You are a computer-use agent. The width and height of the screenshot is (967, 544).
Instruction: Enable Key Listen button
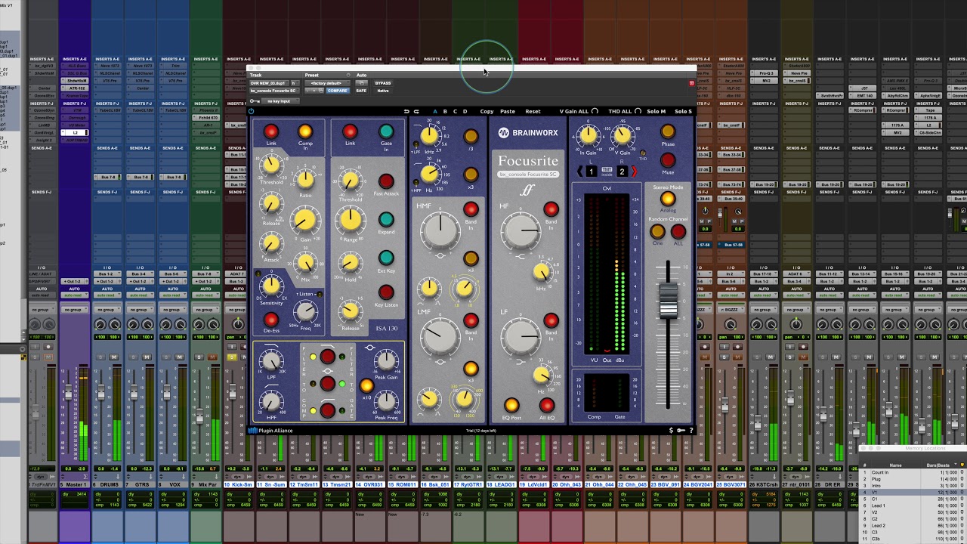click(x=386, y=292)
